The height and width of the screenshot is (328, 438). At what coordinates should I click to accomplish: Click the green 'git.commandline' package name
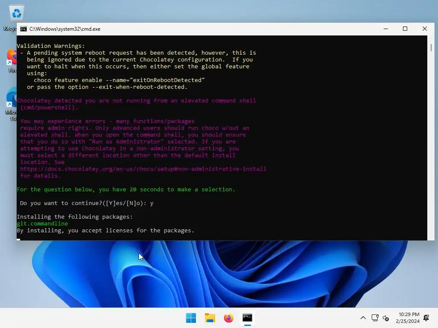pos(42,223)
